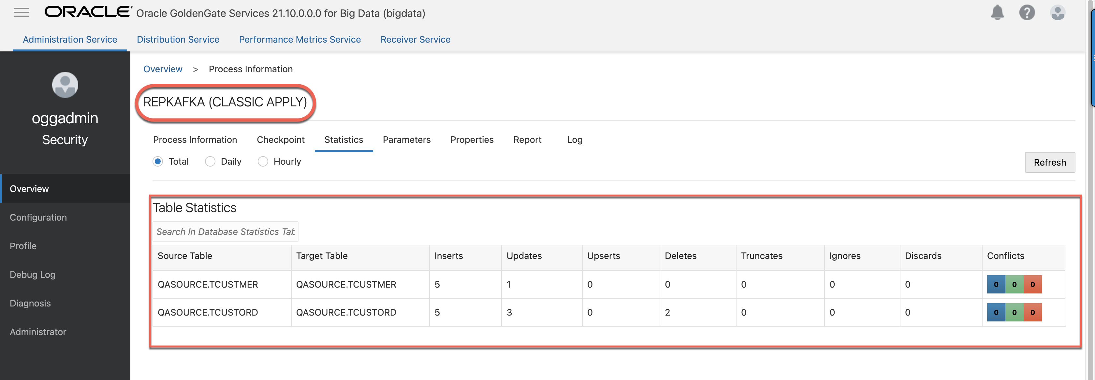Open the hamburger navigation menu
Screen dimensions: 1095x380
21,13
